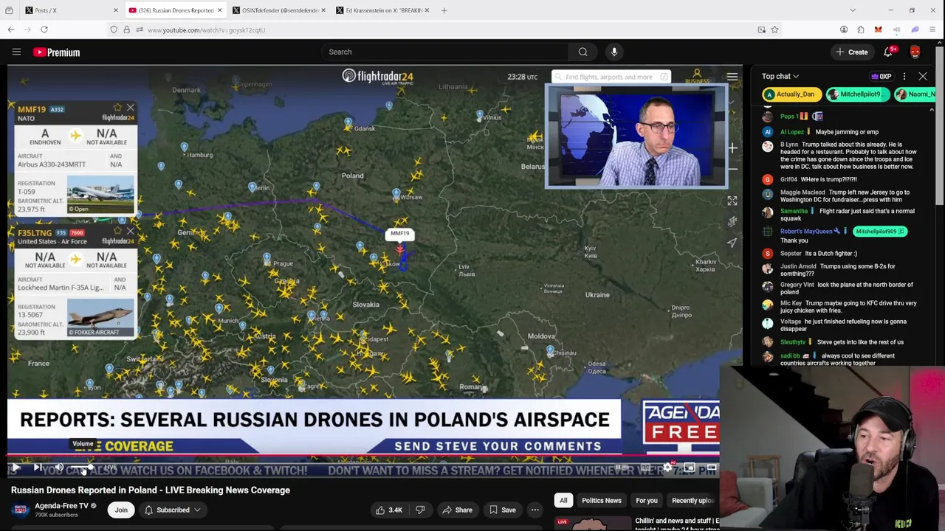Close the live chat panel

coord(923,76)
